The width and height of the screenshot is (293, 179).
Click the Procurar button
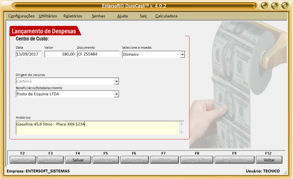coord(134,160)
